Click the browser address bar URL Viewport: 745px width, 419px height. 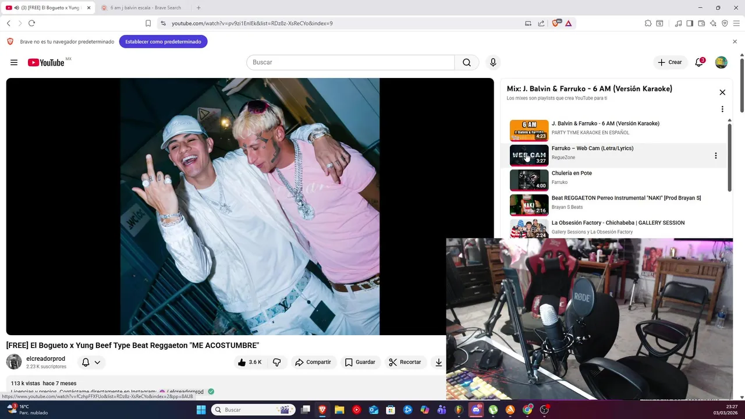tap(252, 23)
